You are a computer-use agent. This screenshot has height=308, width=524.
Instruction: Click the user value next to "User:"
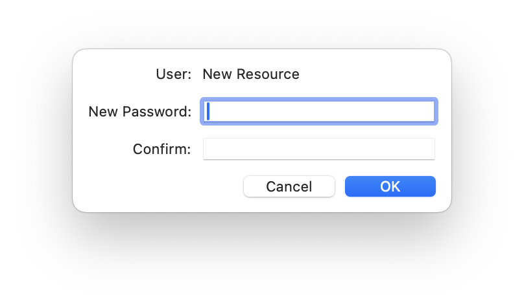click(x=251, y=74)
